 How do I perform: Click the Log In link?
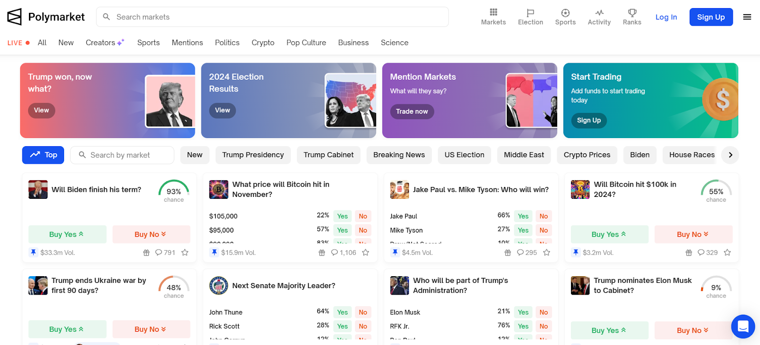point(666,17)
